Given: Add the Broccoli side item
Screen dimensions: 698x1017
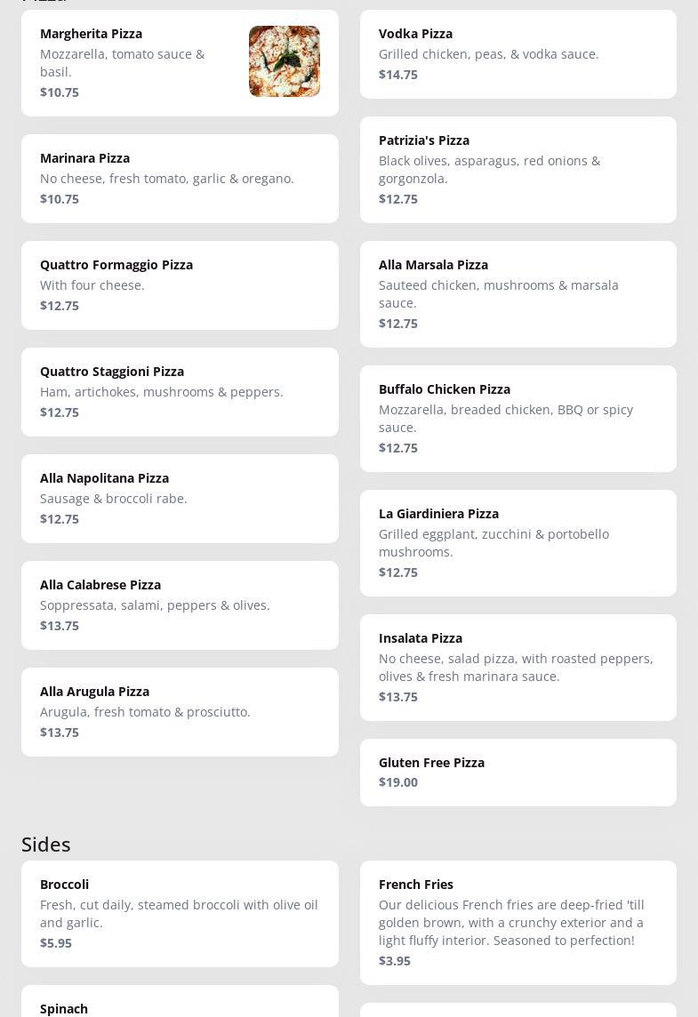Looking at the screenshot, I should click(x=180, y=914).
